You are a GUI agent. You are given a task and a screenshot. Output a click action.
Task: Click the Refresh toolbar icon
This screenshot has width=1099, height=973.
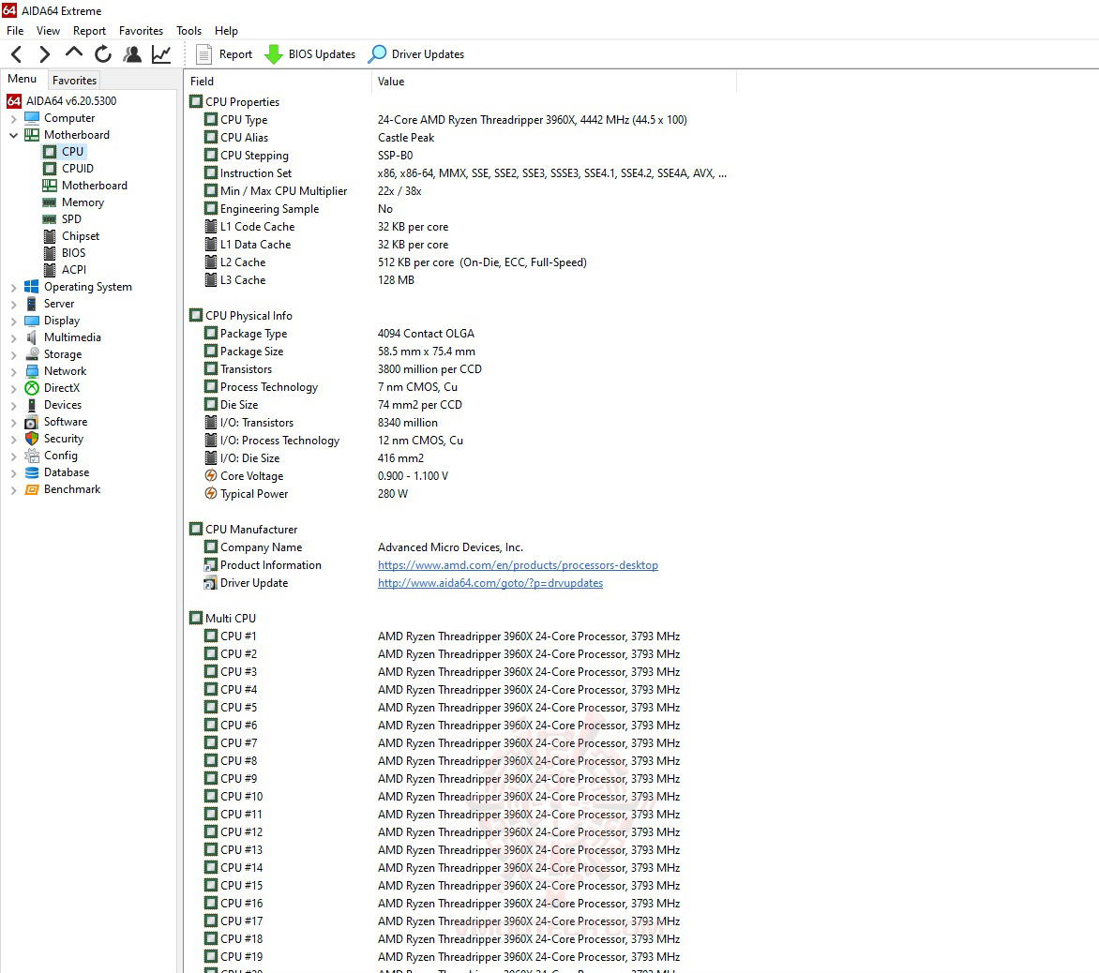[x=103, y=54]
